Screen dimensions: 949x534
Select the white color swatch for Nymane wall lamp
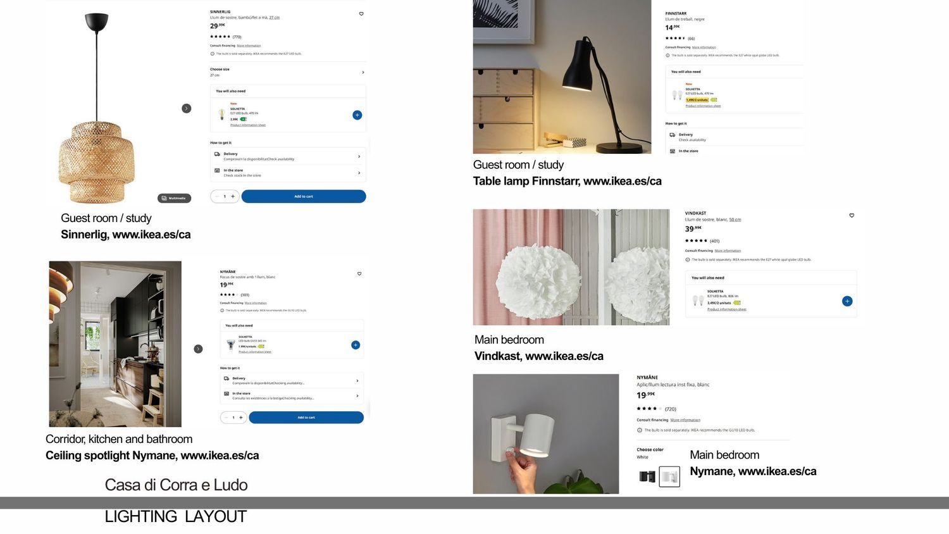pyautogui.click(x=669, y=476)
